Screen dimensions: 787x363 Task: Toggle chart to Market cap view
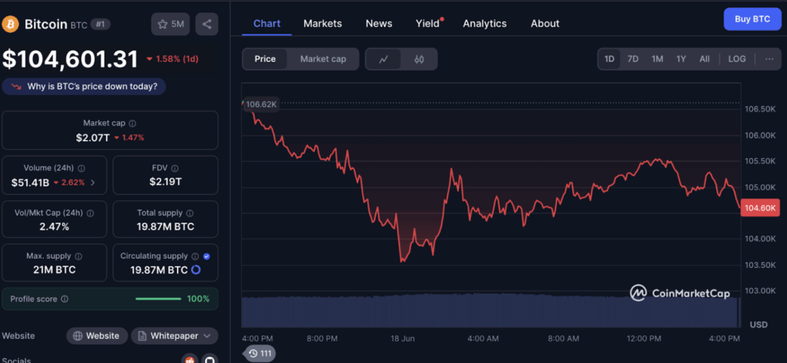click(323, 59)
